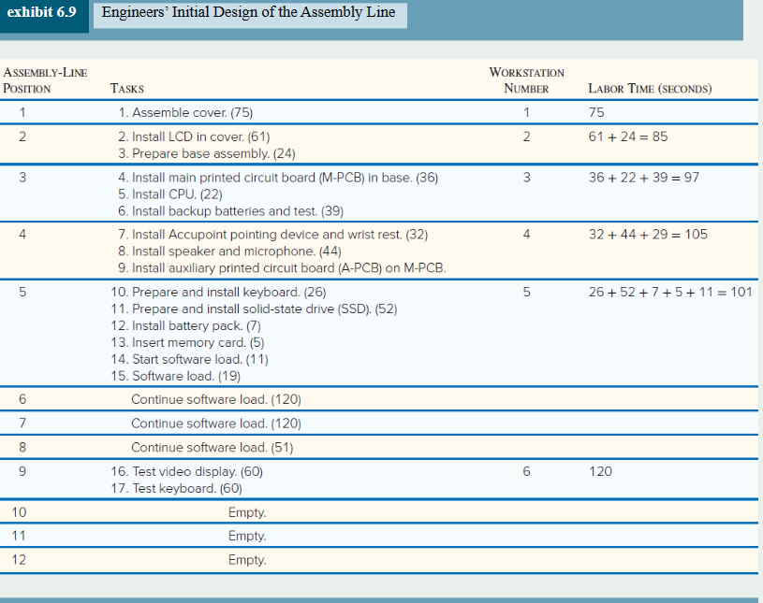Screen dimensions: 763x603
Task: Select the title 'Engineers' Initial Design of the Assembly Line'
Action: coord(248,11)
